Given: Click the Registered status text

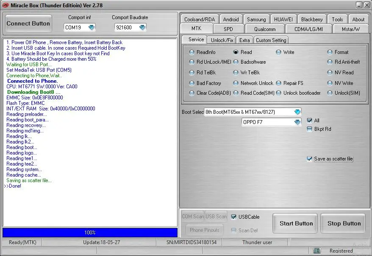Looking at the screenshot, I should pyautogui.click(x=341, y=251).
